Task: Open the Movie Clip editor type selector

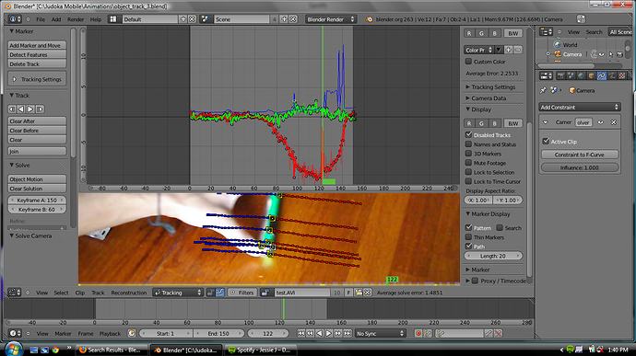Action: pyautogui.click(x=15, y=293)
